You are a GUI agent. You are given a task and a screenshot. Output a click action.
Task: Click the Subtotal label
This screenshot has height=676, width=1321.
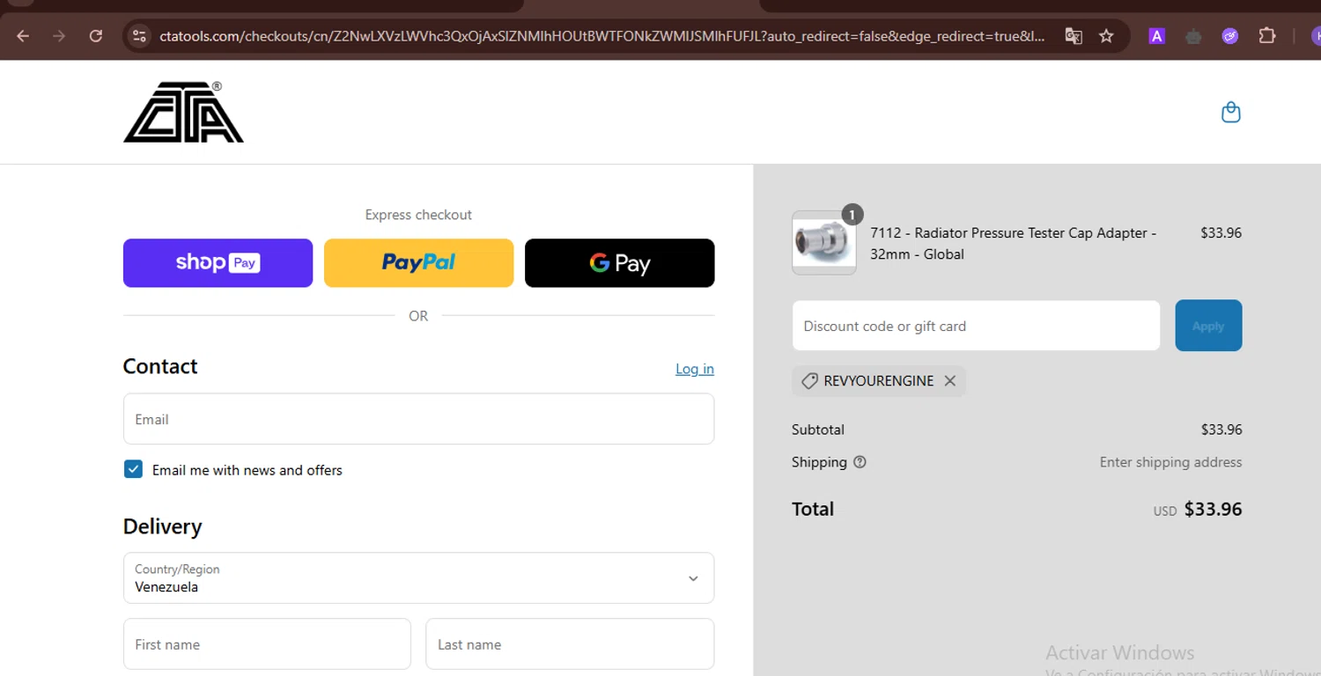(x=818, y=430)
